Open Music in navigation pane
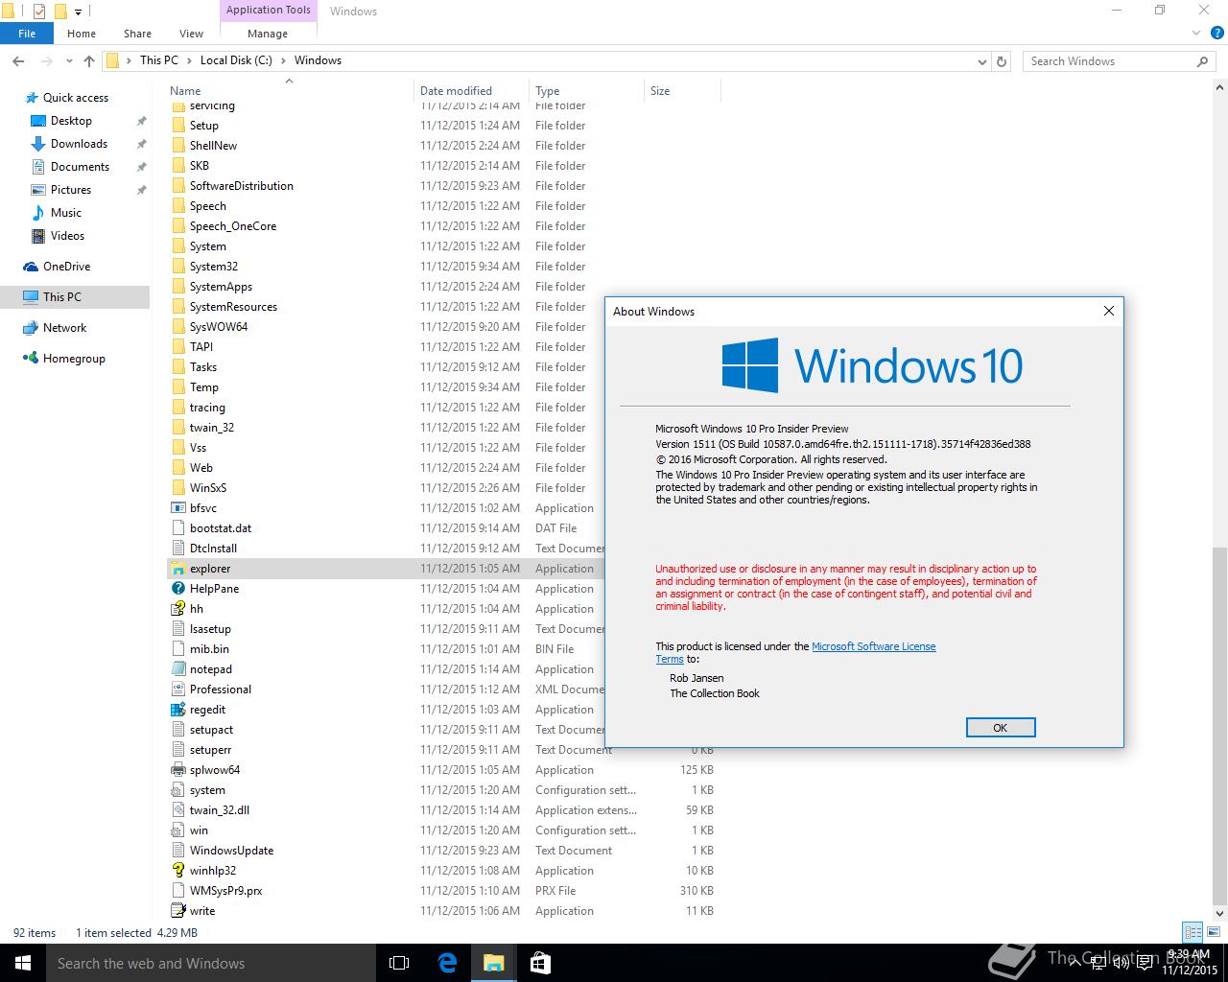This screenshot has width=1228, height=982. [65, 213]
